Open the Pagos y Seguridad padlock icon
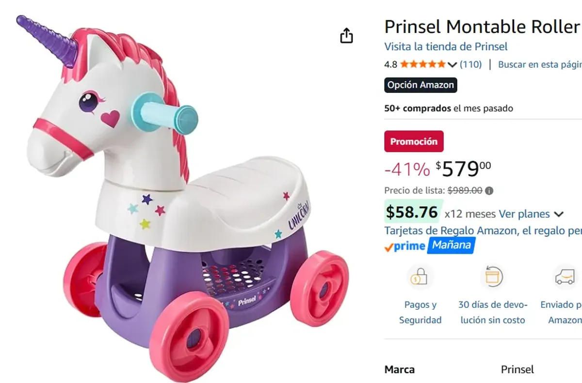Screen dimensions: 582x383 point(420,276)
